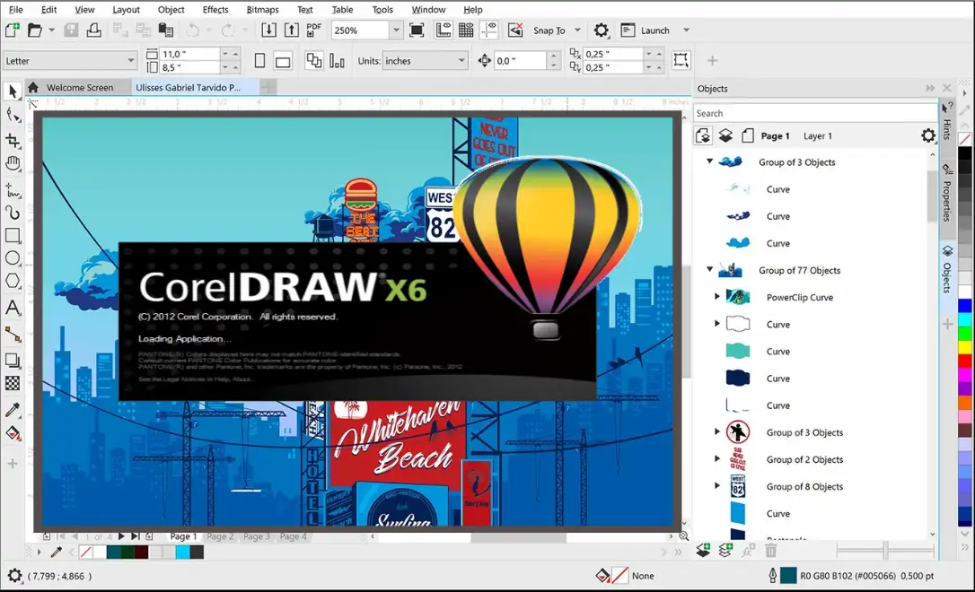Open the 250% zoom level dropdown
This screenshot has width=975, height=592.
(x=395, y=30)
